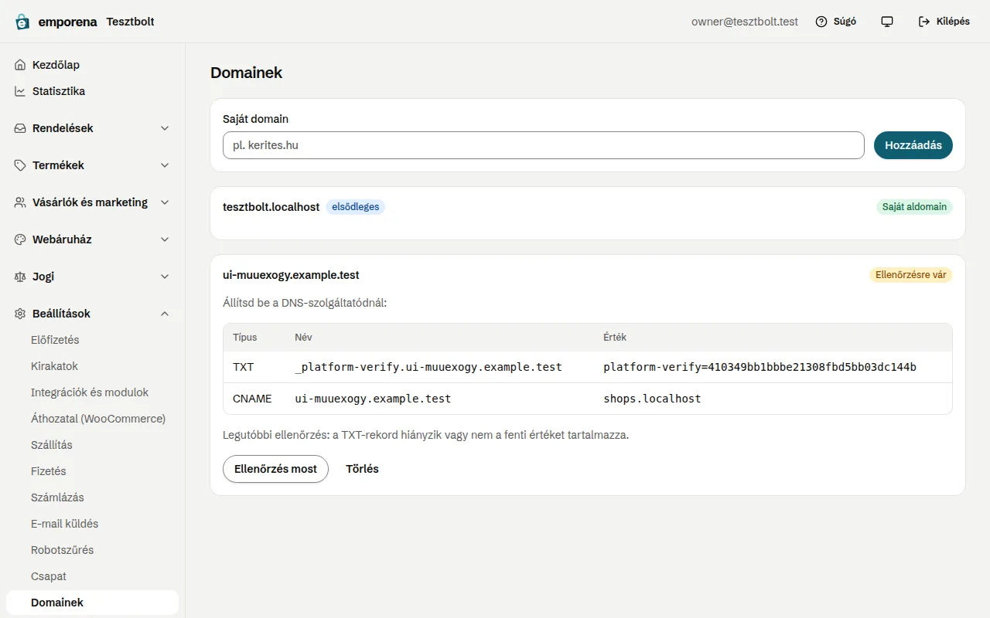Click the _platform-verify.ui-muuexogy.example.test name cell

(x=428, y=367)
